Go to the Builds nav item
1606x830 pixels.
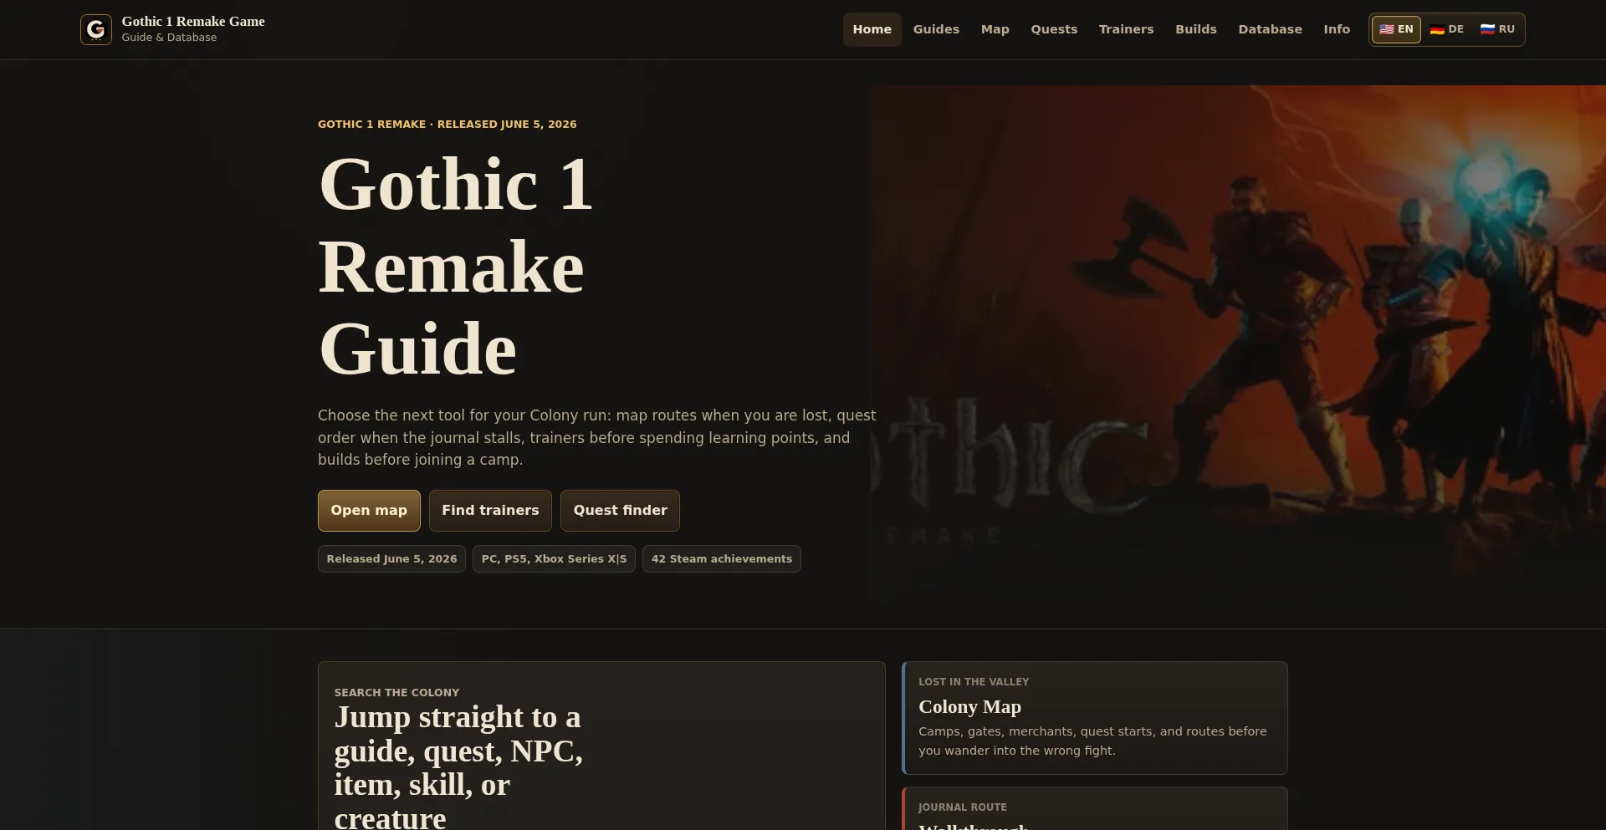coord(1195,29)
